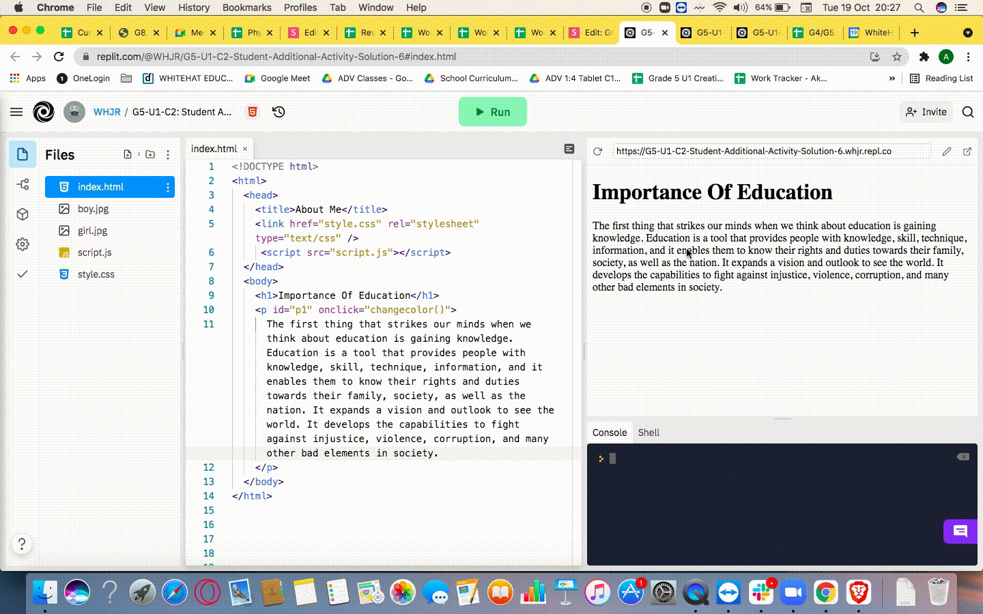Open Safari from the Dock
This screenshot has width=983, height=614.
click(x=175, y=592)
